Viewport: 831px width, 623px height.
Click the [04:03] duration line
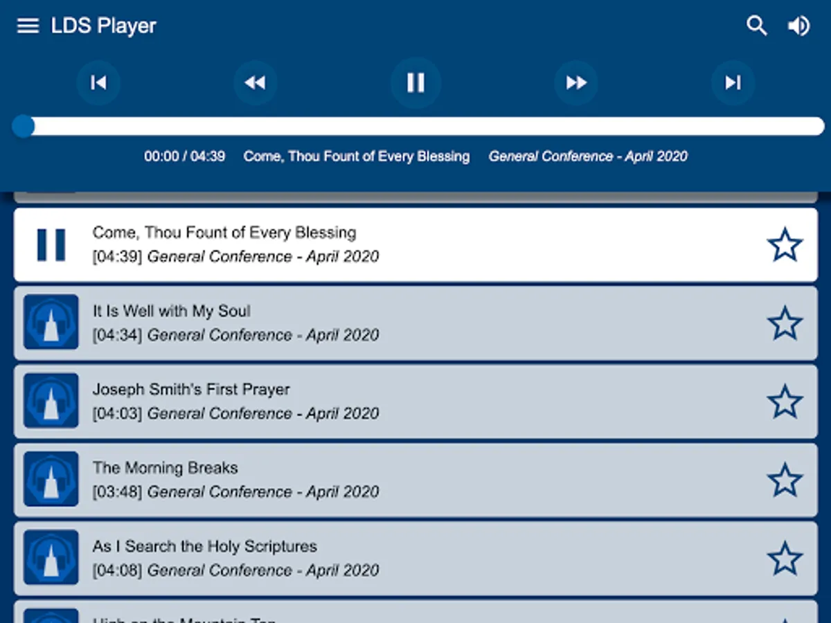click(235, 413)
